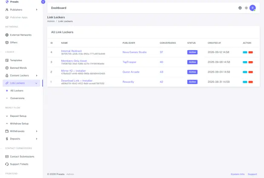The height and width of the screenshot is (178, 264).
Task: Expand the Deposits chevron
Action: coord(37,139)
